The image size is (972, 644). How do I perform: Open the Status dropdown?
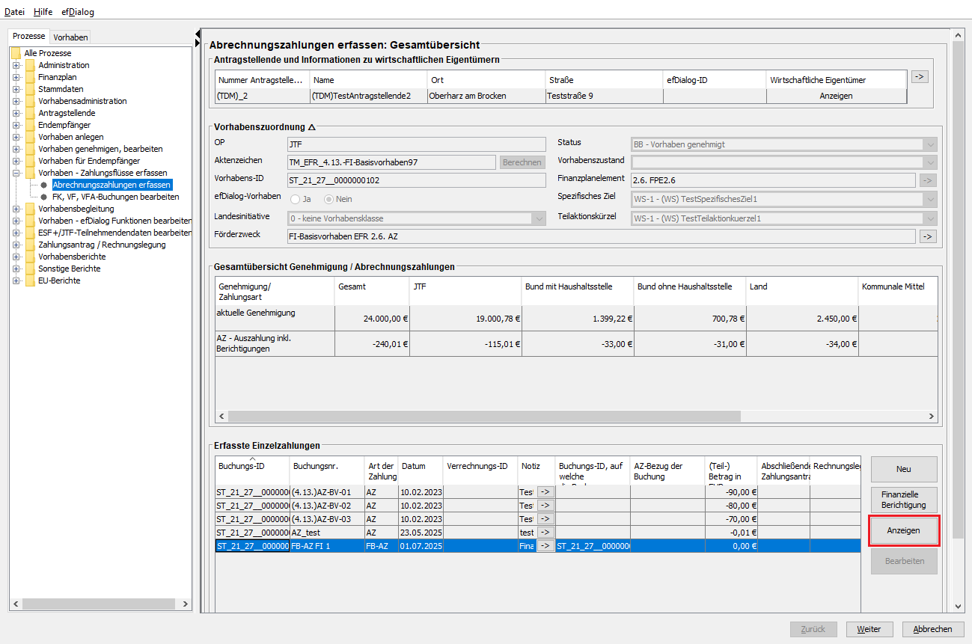pos(930,144)
